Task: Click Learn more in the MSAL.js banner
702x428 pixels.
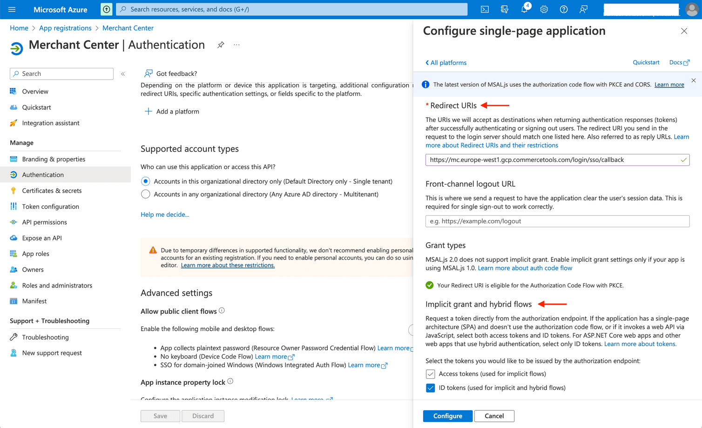Action: [x=669, y=85]
